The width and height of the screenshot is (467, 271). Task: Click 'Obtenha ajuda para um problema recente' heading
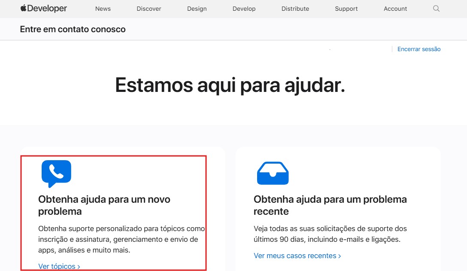pos(330,205)
